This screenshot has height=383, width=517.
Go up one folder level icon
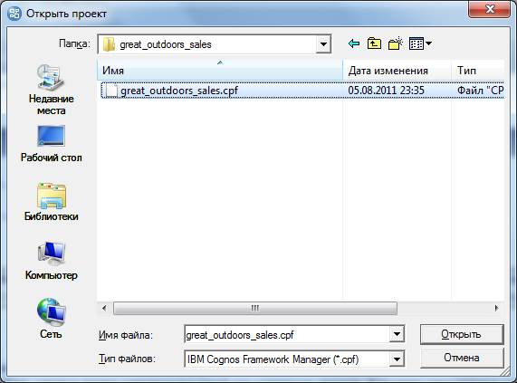[x=374, y=43]
